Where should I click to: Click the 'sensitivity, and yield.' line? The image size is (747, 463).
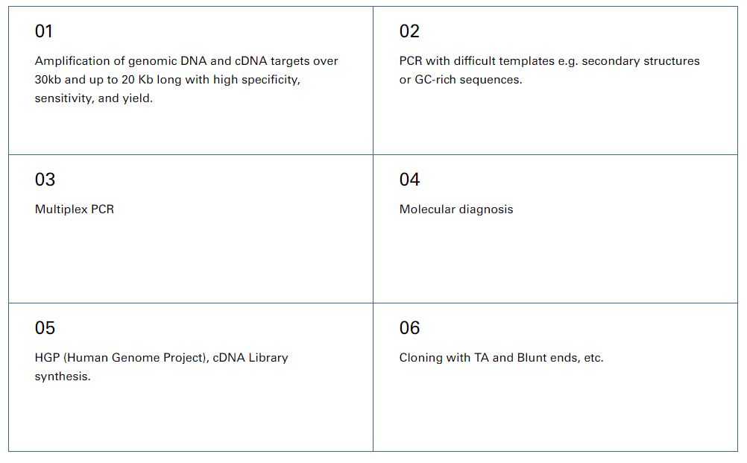coord(93,98)
